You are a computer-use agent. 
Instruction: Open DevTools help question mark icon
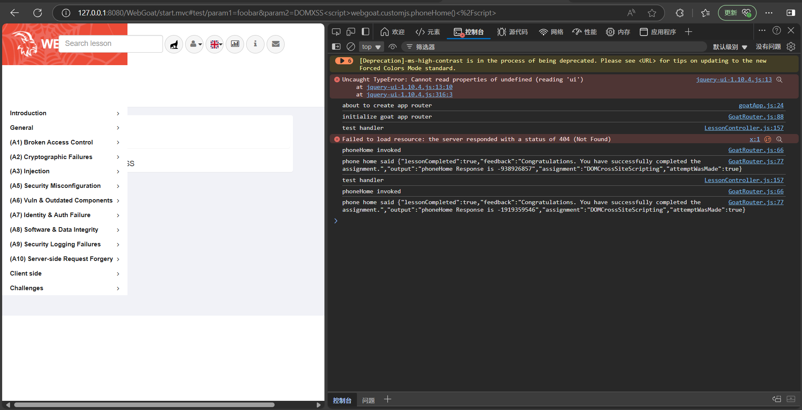777,30
